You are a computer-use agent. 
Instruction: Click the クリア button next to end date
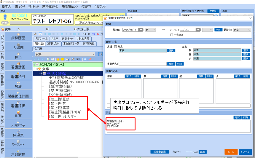click(x=218, y=30)
